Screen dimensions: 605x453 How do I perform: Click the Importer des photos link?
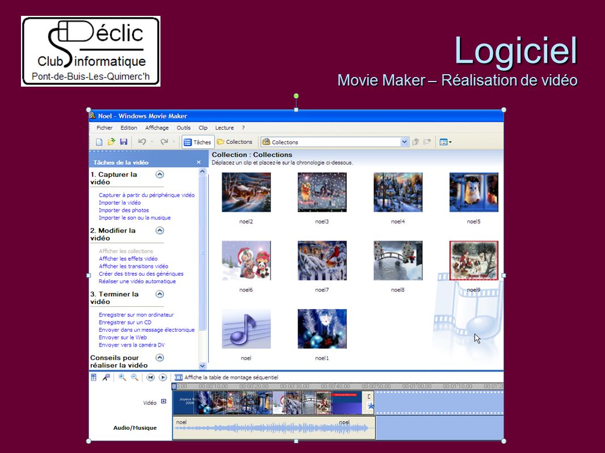(124, 210)
